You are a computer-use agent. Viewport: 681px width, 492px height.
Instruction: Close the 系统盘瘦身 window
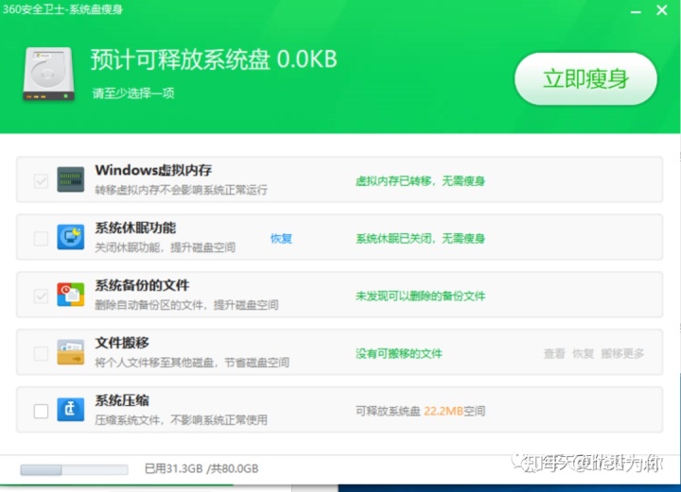coord(661,9)
